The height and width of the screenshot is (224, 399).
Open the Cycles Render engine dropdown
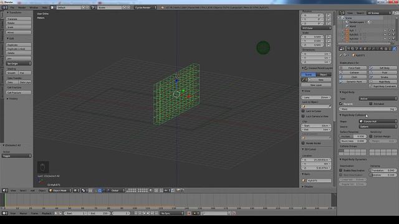[x=145, y=7]
